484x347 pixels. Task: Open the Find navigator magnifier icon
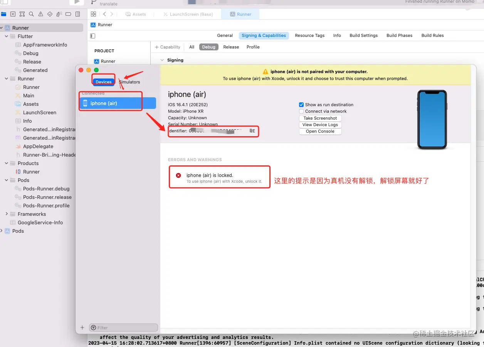[31, 14]
